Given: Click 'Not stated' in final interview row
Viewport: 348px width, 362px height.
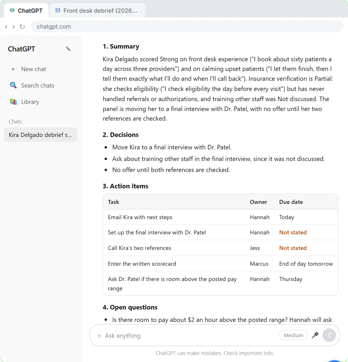Looking at the screenshot, I should pyautogui.click(x=293, y=232).
